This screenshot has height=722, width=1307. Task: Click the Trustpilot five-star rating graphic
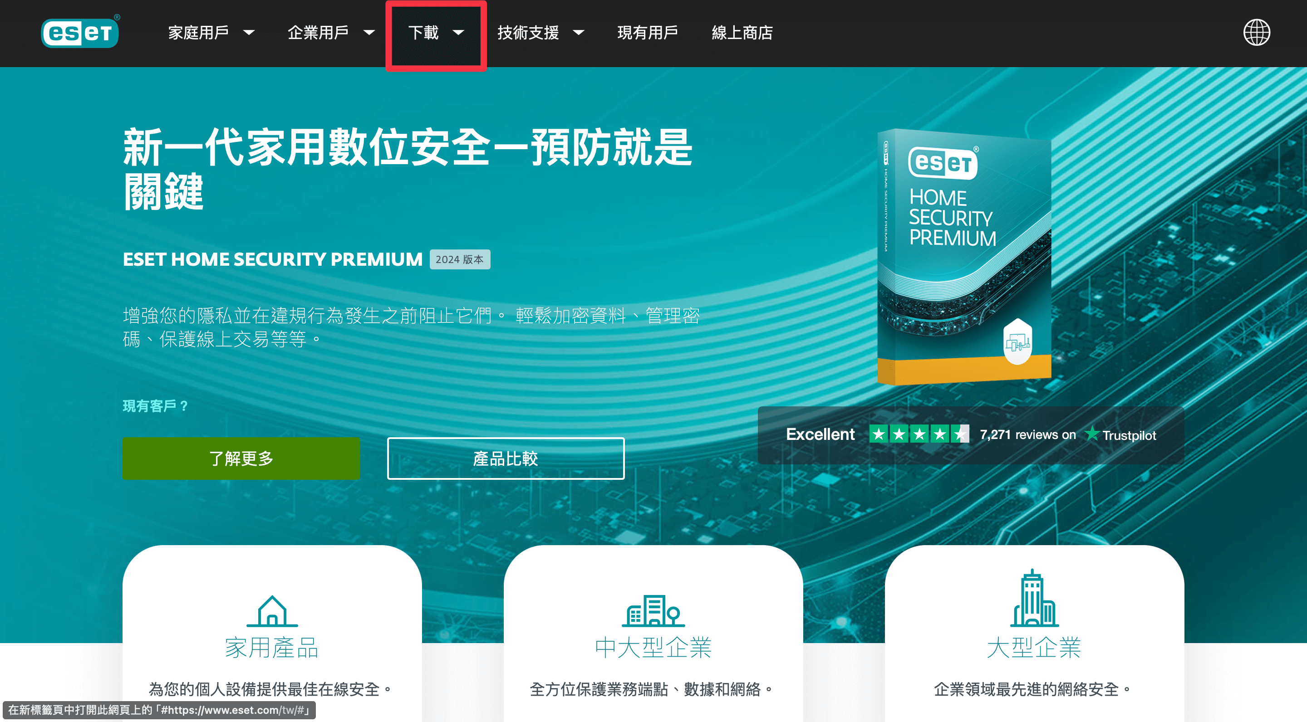pyautogui.click(x=919, y=434)
